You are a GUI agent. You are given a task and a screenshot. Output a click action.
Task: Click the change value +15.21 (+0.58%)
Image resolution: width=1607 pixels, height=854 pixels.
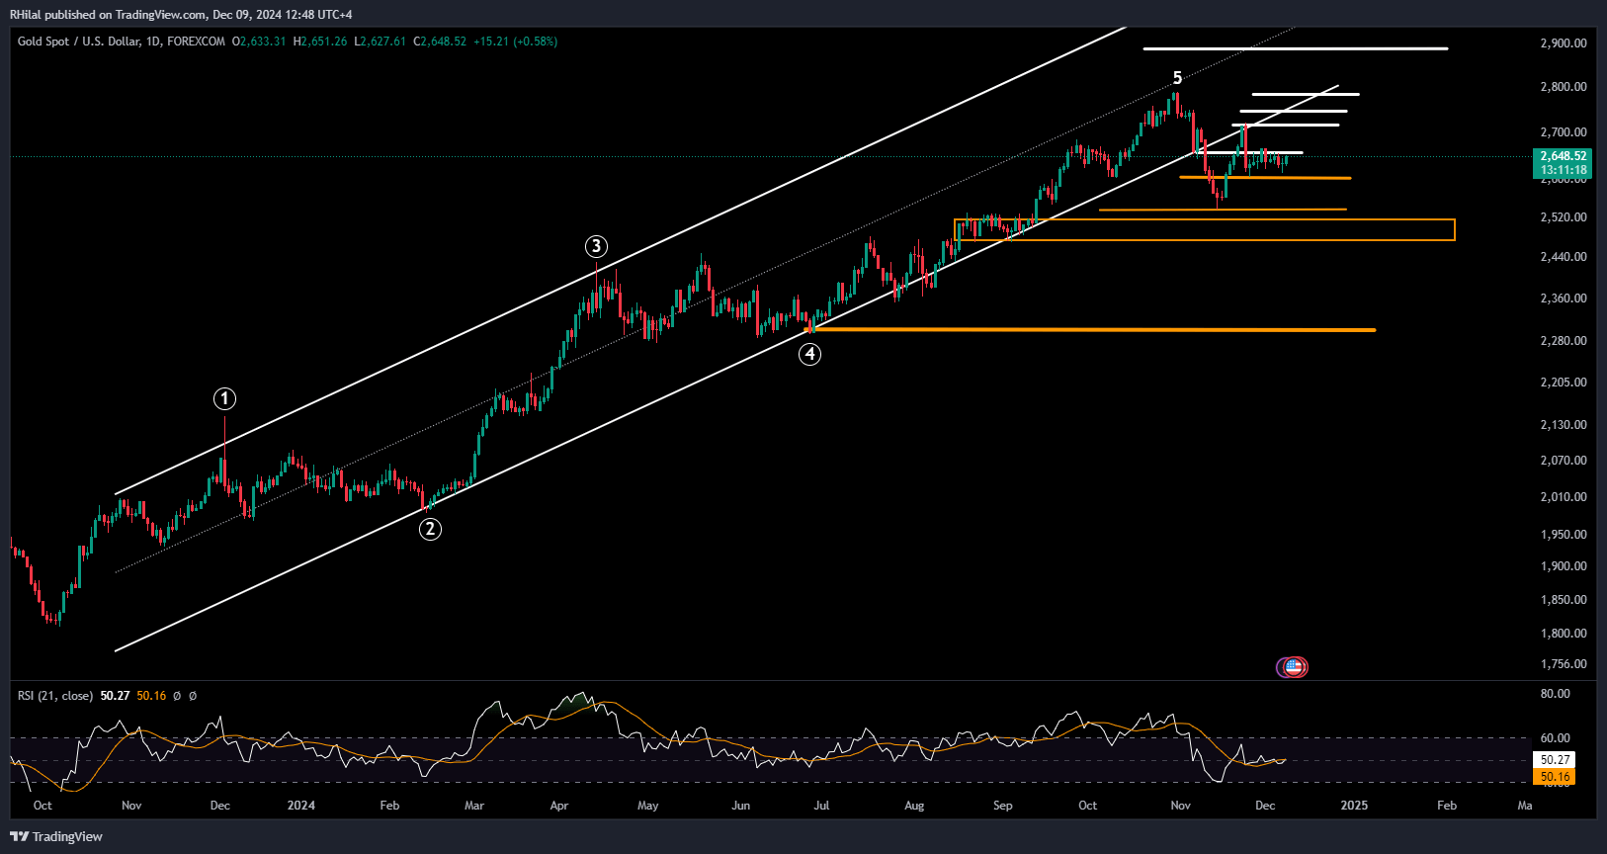coord(516,42)
